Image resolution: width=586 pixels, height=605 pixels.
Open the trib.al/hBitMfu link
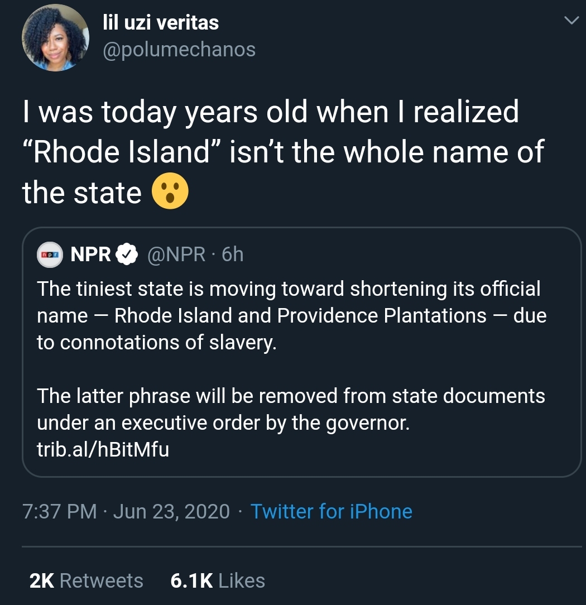click(103, 449)
